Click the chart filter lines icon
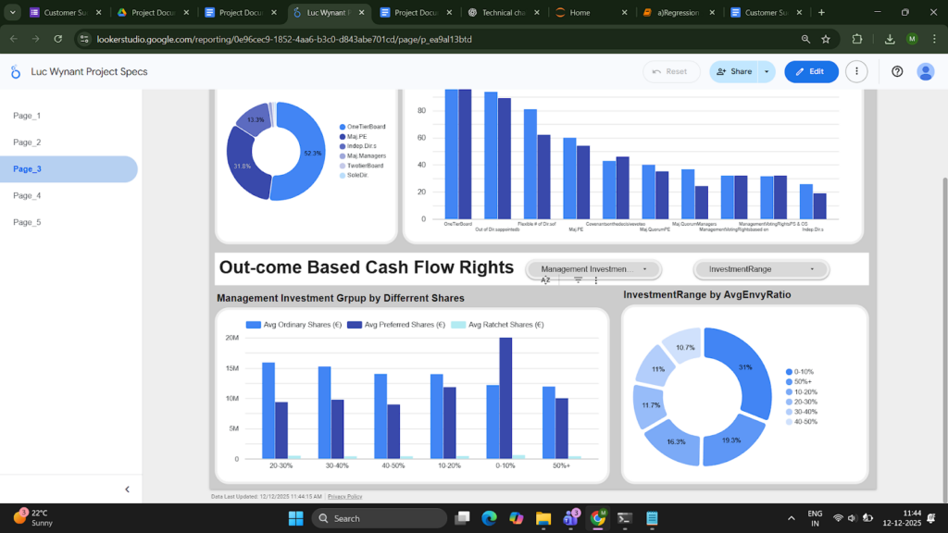The height and width of the screenshot is (533, 948). click(578, 279)
